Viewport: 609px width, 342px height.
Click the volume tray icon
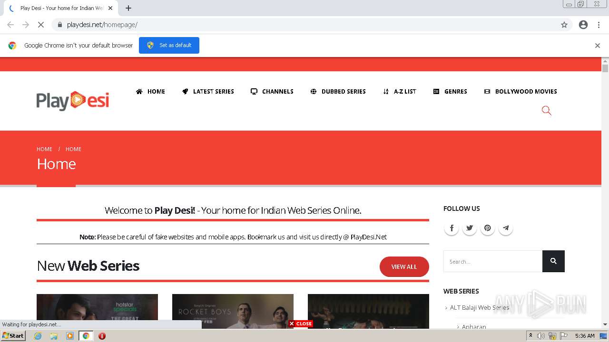point(541,336)
